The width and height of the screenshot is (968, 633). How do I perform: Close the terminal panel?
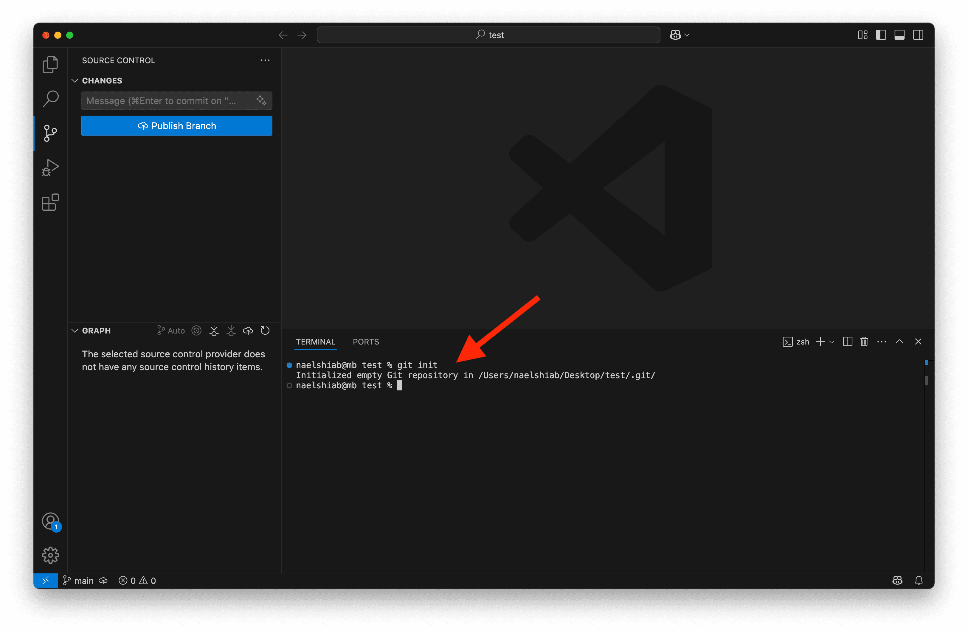coord(918,342)
